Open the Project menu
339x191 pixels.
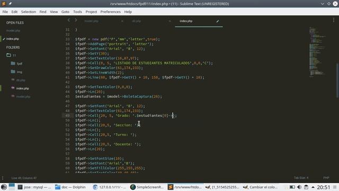click(91, 12)
